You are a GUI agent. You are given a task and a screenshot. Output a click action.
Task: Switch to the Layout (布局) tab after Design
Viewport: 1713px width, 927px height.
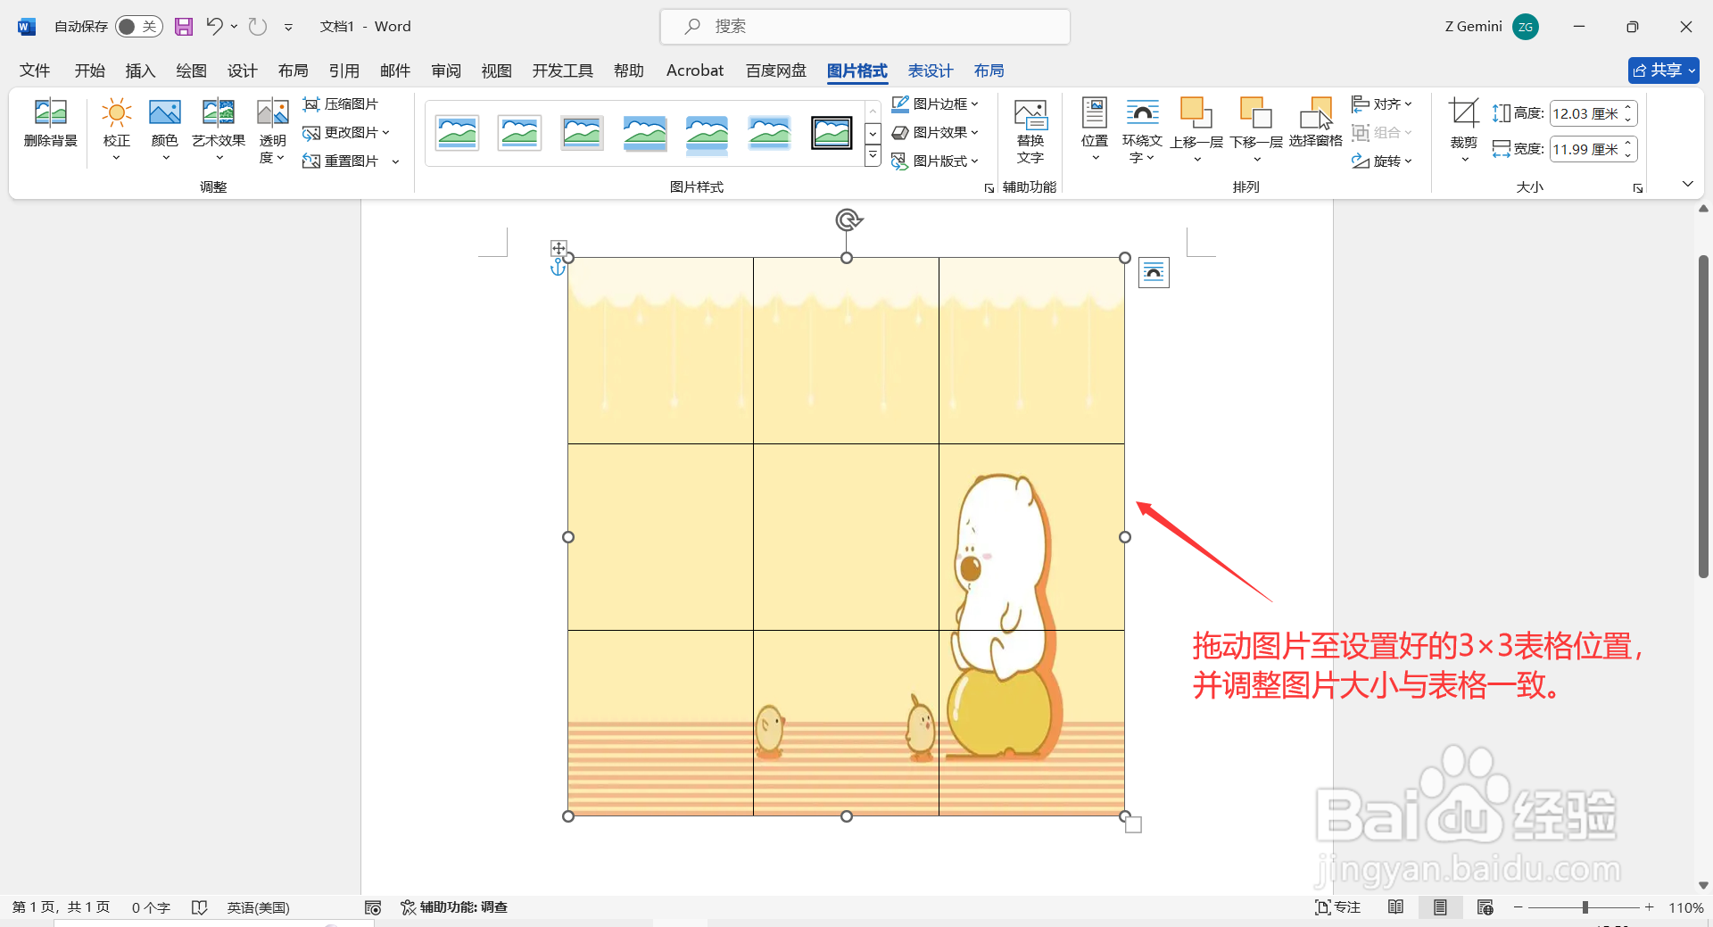pos(293,70)
